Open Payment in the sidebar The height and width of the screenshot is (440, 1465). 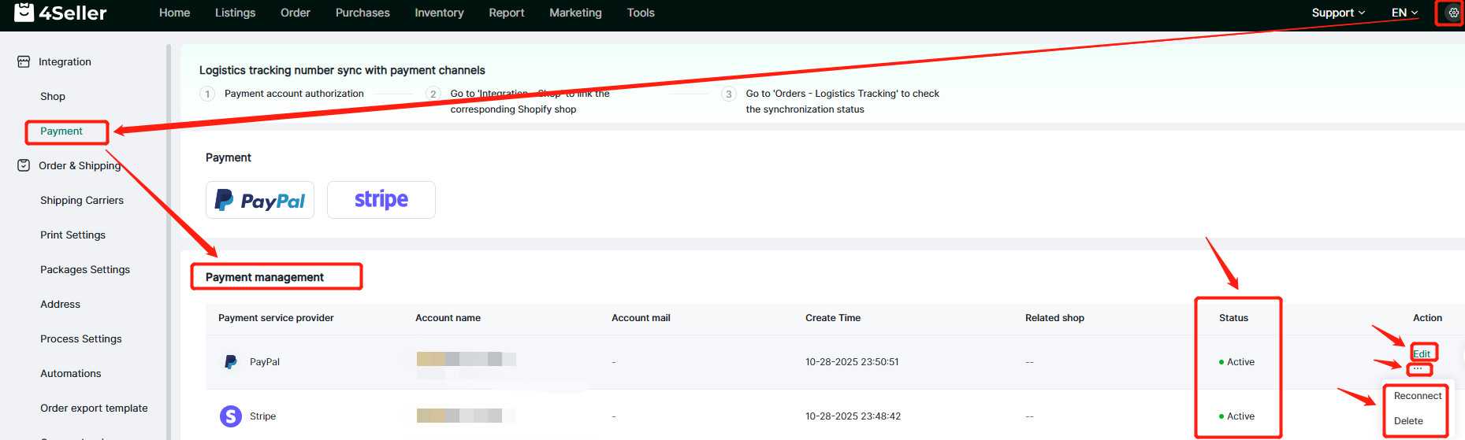pos(61,131)
